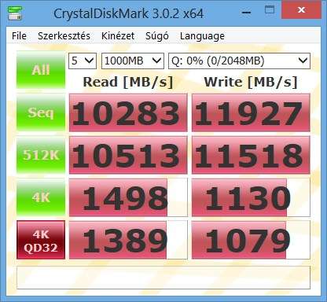
Task: Maximize the CrystalDiskMark window
Action: [270, 10]
